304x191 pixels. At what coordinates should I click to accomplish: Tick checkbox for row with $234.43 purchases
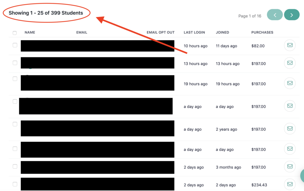click(x=15, y=184)
